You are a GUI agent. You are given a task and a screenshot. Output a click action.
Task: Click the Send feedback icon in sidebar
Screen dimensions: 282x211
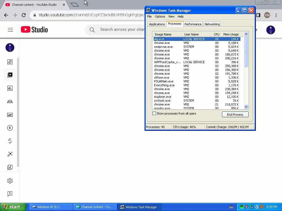pyautogui.click(x=10, y=194)
